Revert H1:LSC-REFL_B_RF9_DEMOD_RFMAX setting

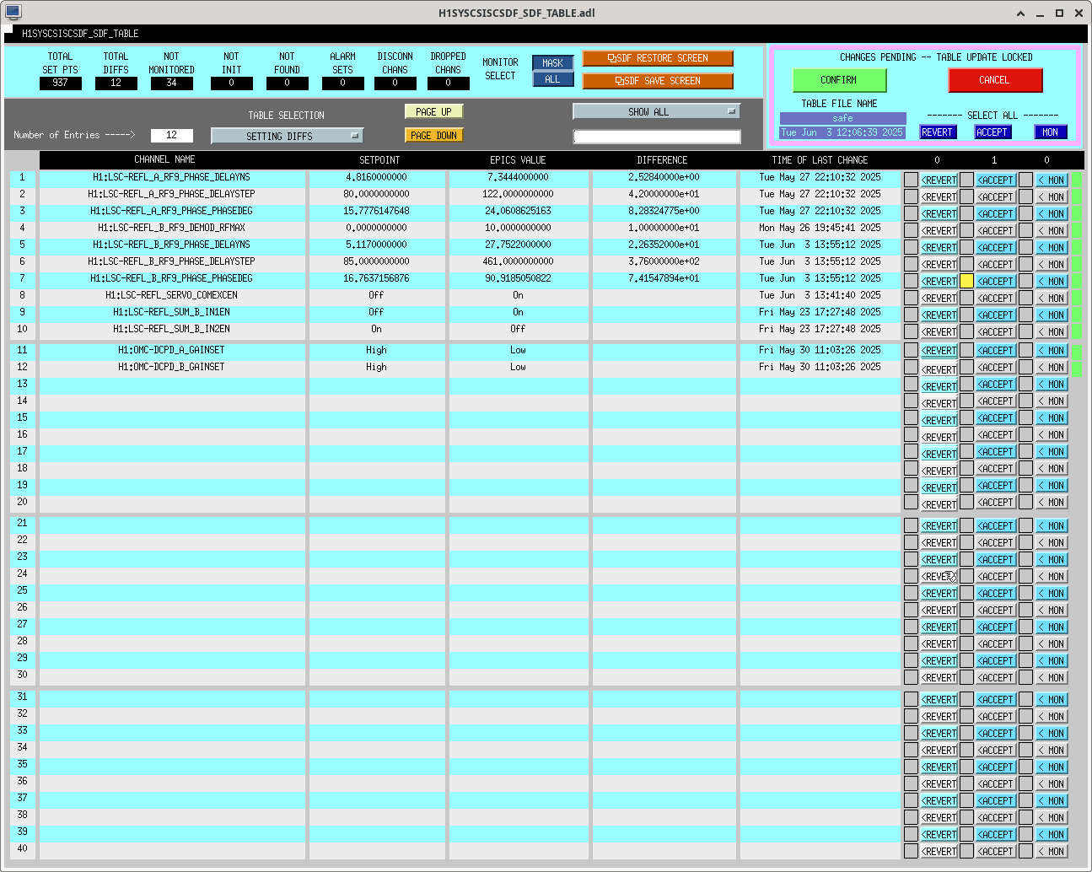(939, 230)
